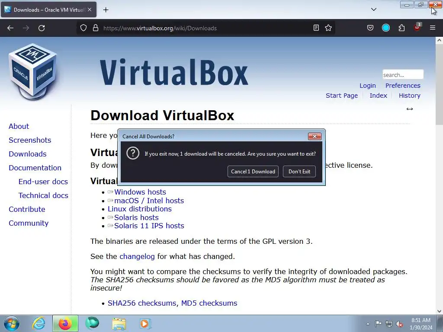Open Screenshots in the sidebar
The height and width of the screenshot is (332, 443).
[x=30, y=140]
